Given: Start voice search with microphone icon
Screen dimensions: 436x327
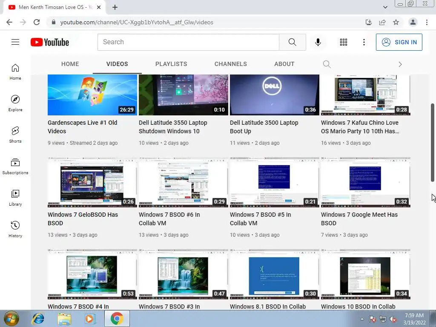Looking at the screenshot, I should point(318,42).
